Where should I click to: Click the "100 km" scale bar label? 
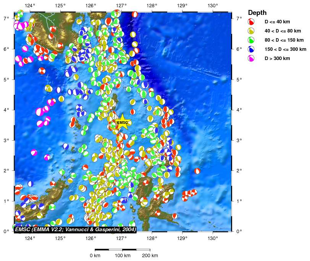tap(122, 256)
